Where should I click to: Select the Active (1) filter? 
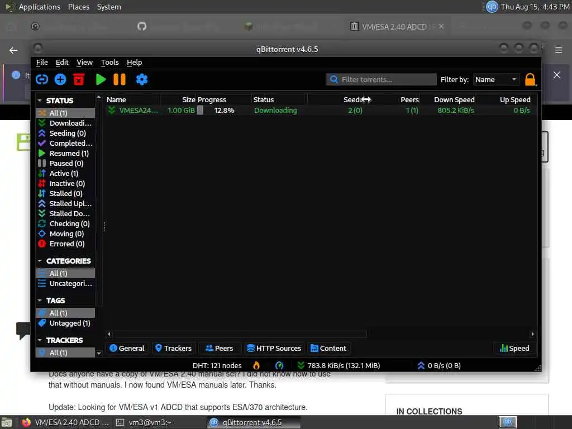(x=65, y=173)
